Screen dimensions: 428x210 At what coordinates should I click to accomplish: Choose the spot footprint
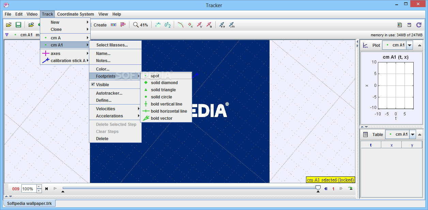[x=166, y=76]
